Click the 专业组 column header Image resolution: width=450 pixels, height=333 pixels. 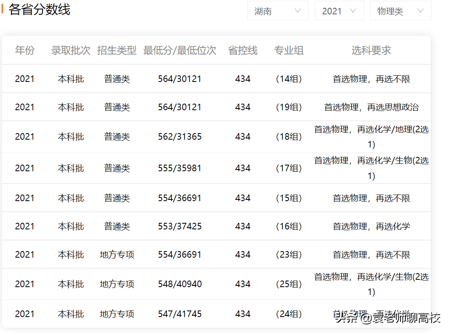click(289, 50)
